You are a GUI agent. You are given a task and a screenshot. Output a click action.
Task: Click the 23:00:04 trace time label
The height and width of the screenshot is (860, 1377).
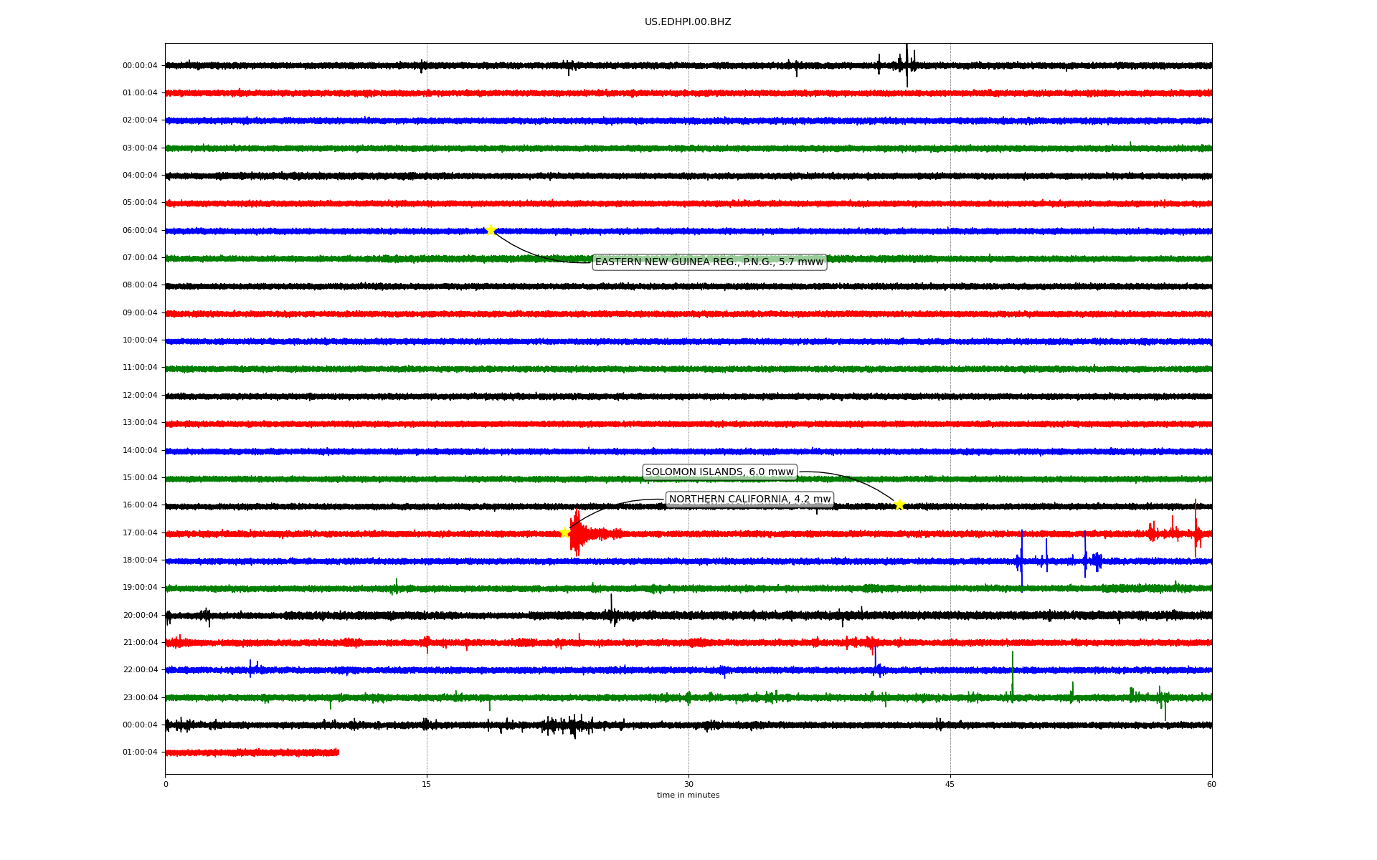pos(140,697)
